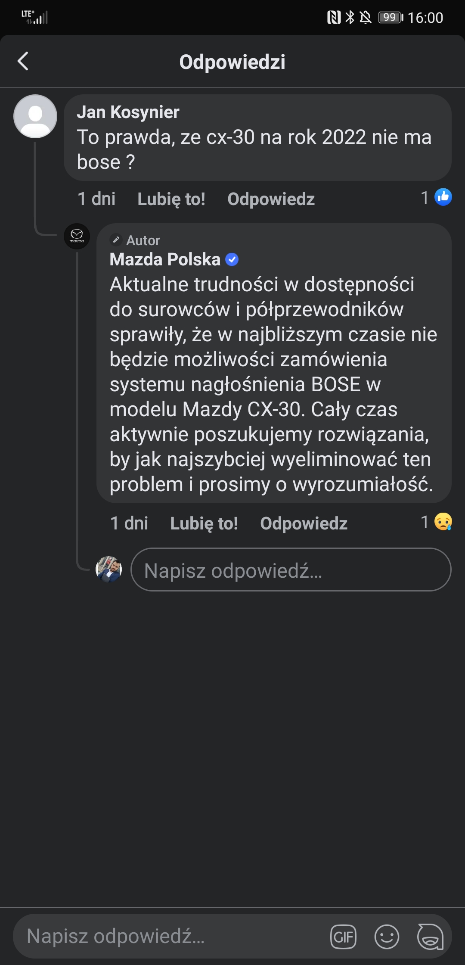Image resolution: width=465 pixels, height=965 pixels.
Task: Open the sticker picker
Action: coord(430,937)
